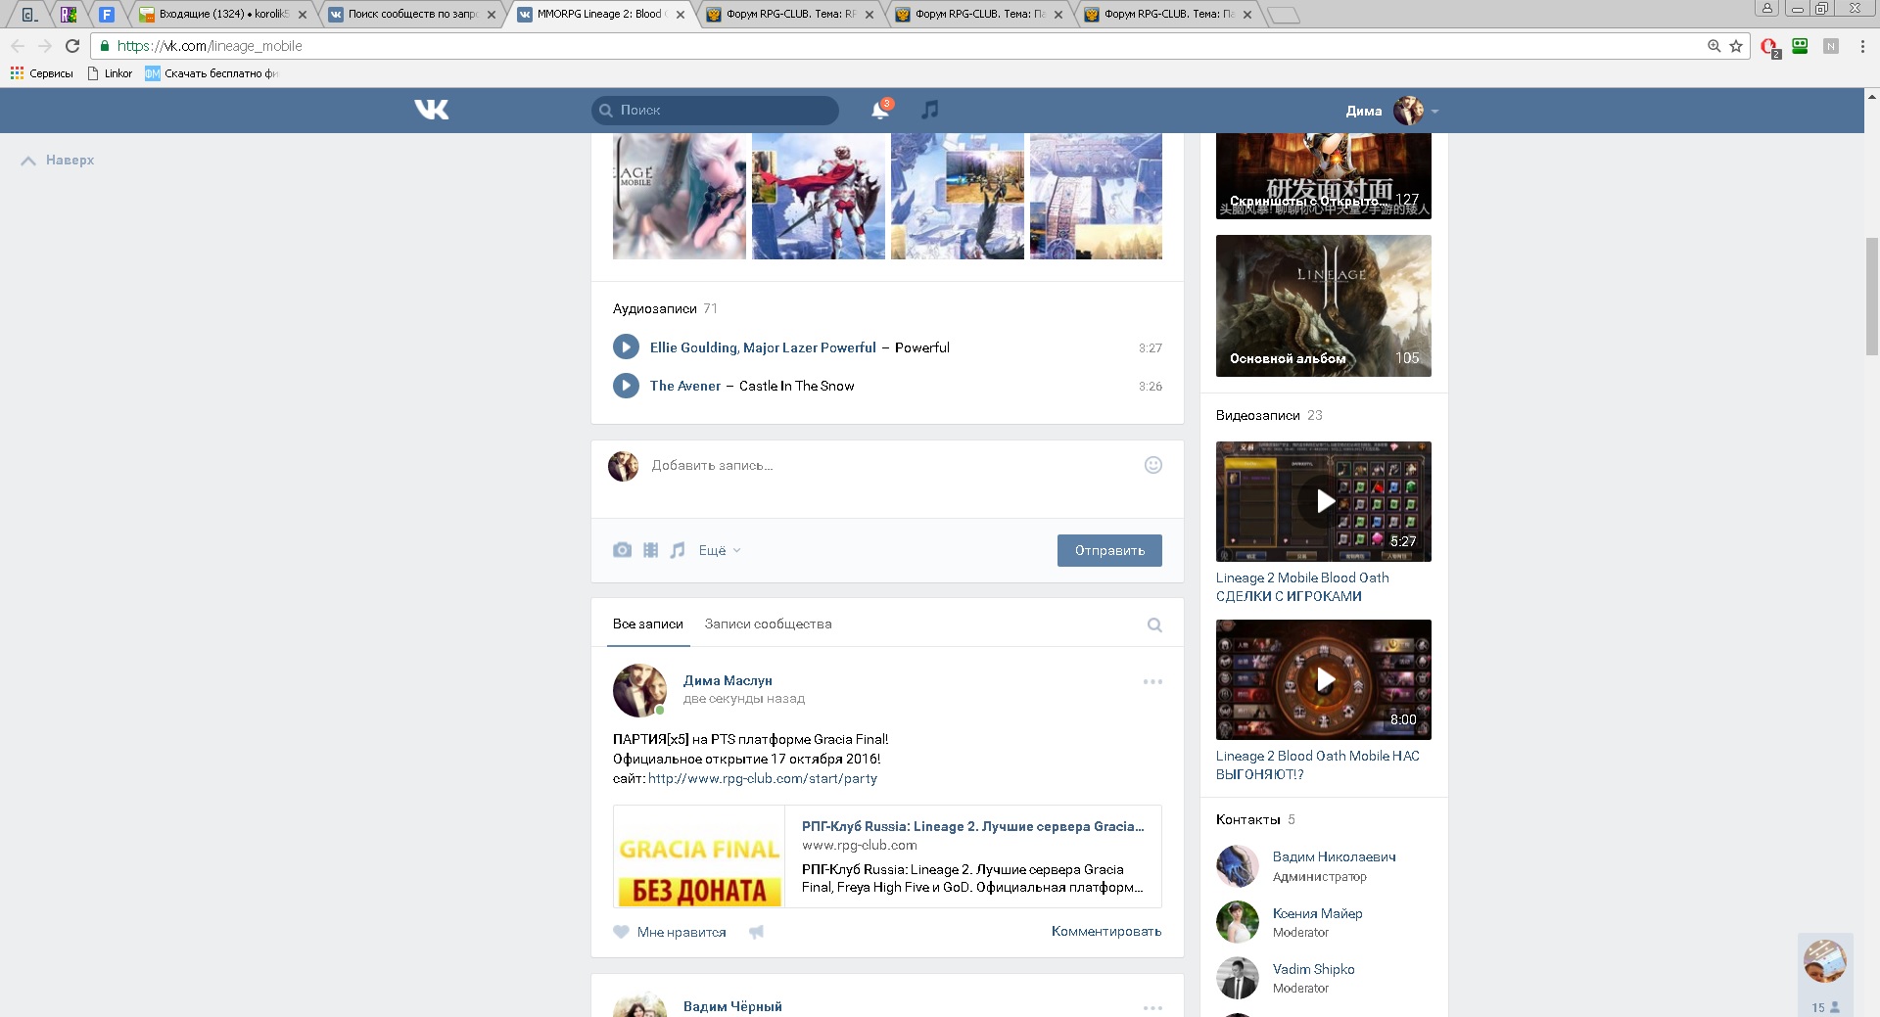Open the Скриншоты album thumbnail

point(1324,175)
